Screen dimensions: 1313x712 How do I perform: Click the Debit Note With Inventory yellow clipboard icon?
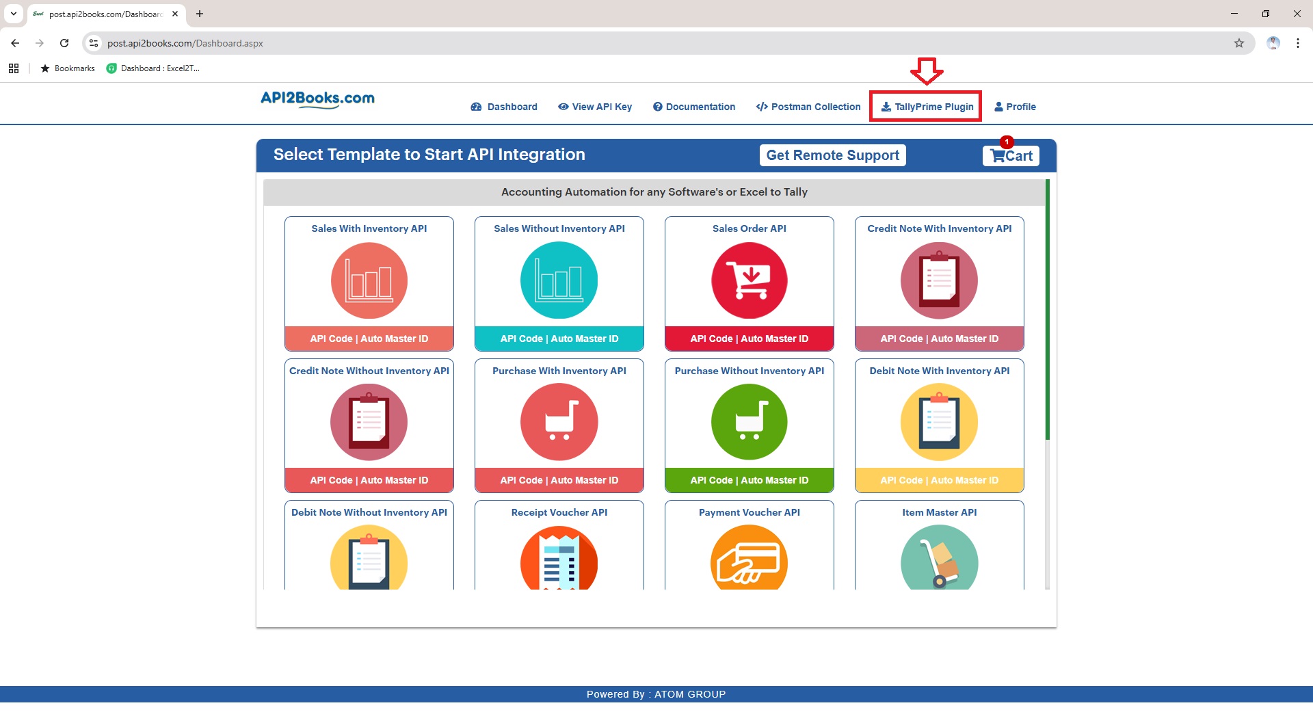[x=940, y=422]
